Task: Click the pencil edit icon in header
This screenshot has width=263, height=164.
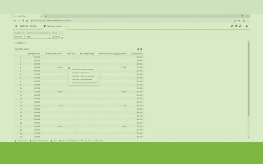Action: [x=240, y=26]
